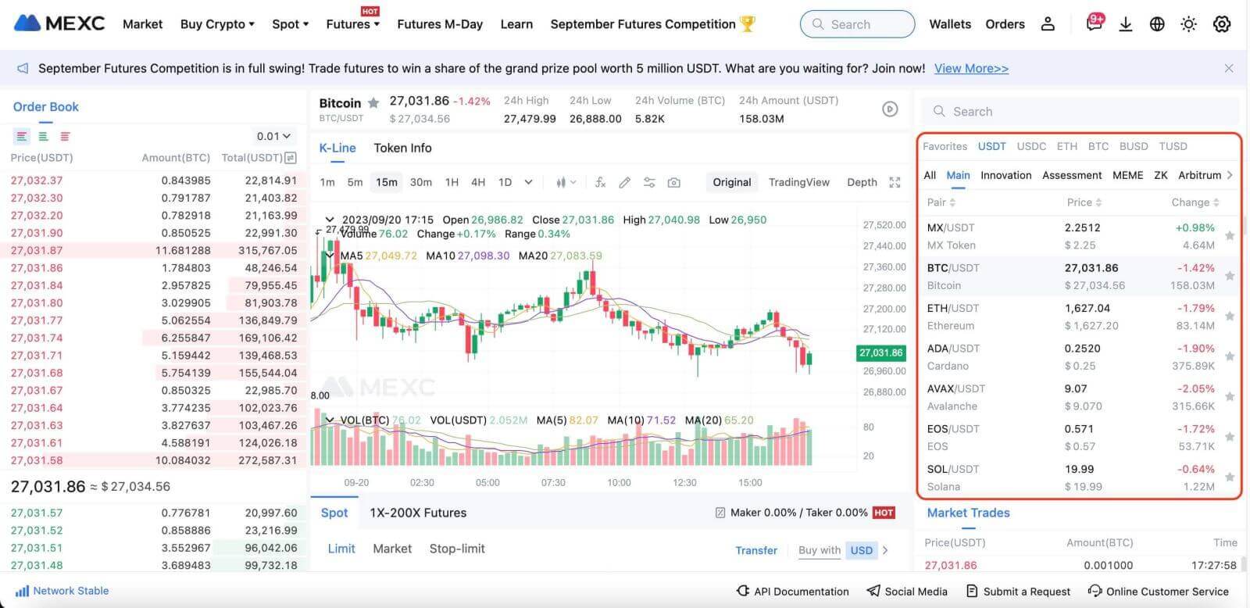Click the MEXC logo
Screen dimensions: 1250x608
(x=59, y=23)
